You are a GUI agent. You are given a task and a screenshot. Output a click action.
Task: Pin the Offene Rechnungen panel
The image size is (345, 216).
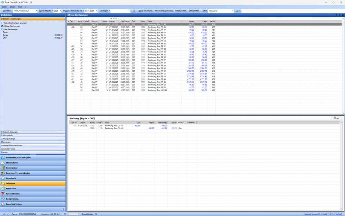tap(339, 15)
